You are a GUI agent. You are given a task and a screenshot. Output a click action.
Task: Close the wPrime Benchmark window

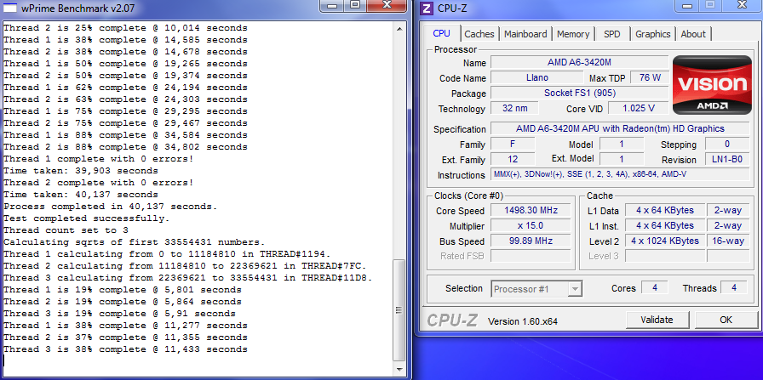[x=387, y=5]
